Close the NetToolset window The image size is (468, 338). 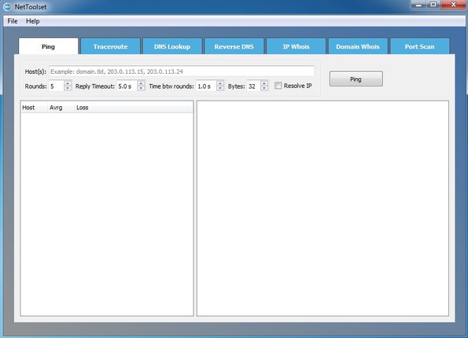(x=454, y=5)
